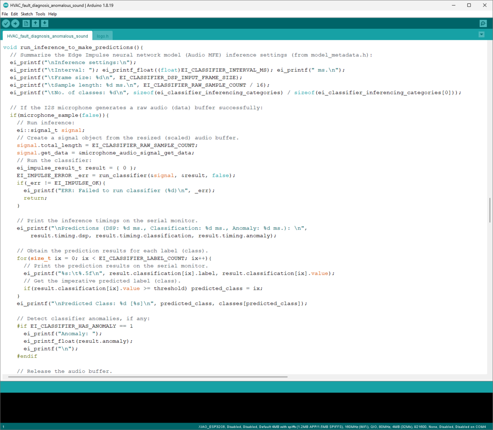Select the HVAC_fault_diagnosis_anomalous_sound tab
This screenshot has width=493, height=430.
tap(47, 36)
